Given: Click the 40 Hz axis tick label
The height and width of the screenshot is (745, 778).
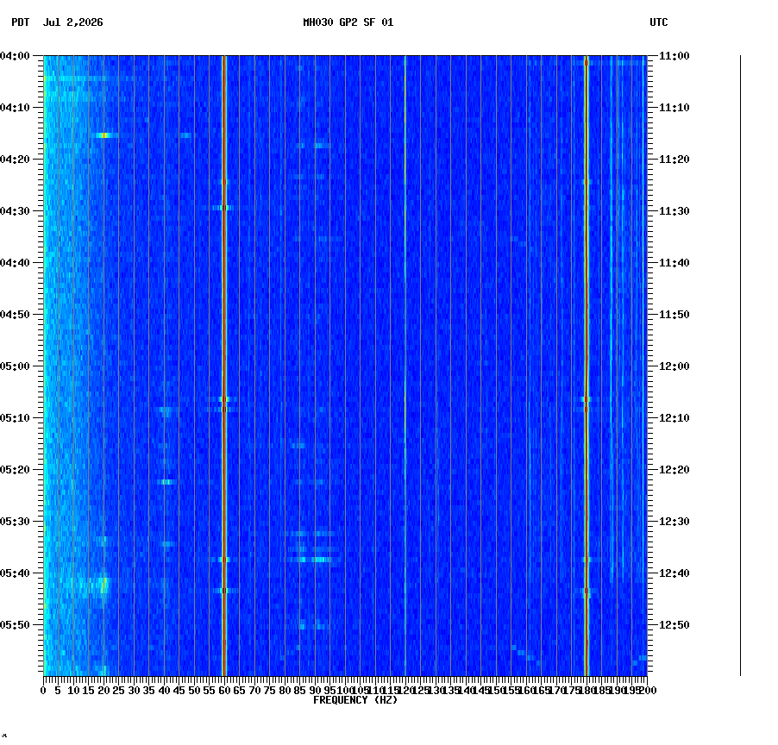Looking at the screenshot, I should (164, 691).
